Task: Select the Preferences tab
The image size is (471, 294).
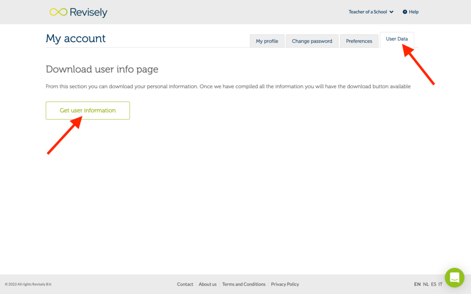Action: pos(359,40)
